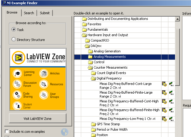Click the VI icon for Meas Dig Frequency-Buffered-Finite-High Freq

pyautogui.click(x=164, y=110)
